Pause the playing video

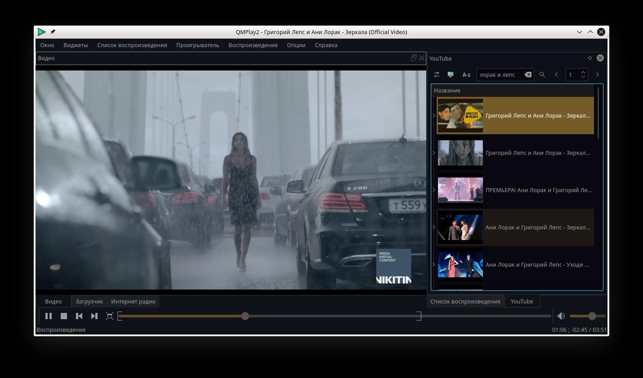49,316
